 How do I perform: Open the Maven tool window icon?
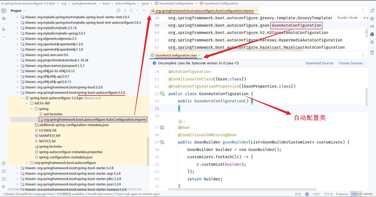point(372,26)
